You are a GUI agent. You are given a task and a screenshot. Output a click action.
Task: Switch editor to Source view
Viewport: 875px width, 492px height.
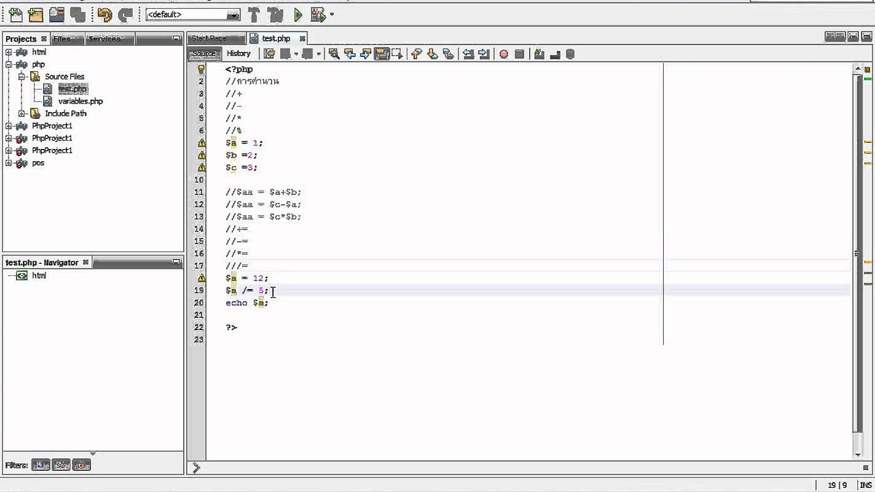(x=204, y=53)
